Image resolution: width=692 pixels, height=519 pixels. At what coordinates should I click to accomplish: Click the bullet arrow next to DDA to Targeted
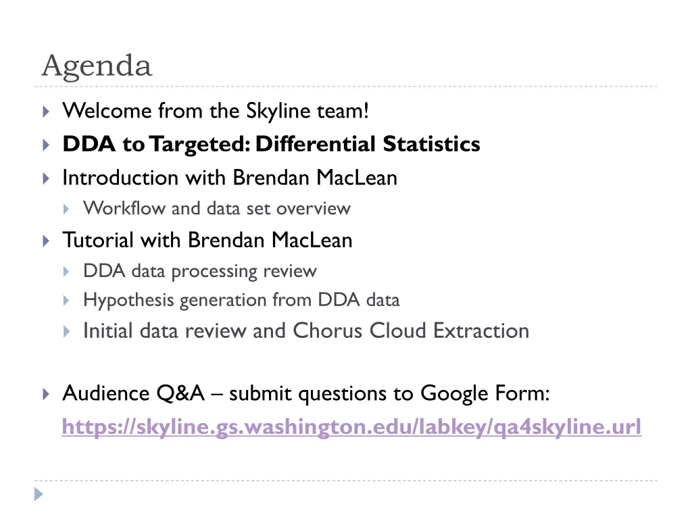46,145
